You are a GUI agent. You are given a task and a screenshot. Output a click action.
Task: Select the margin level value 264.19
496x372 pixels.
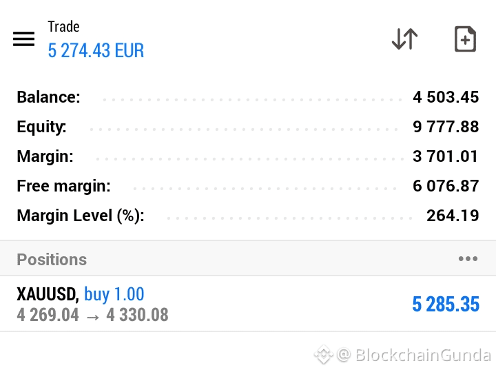453,216
